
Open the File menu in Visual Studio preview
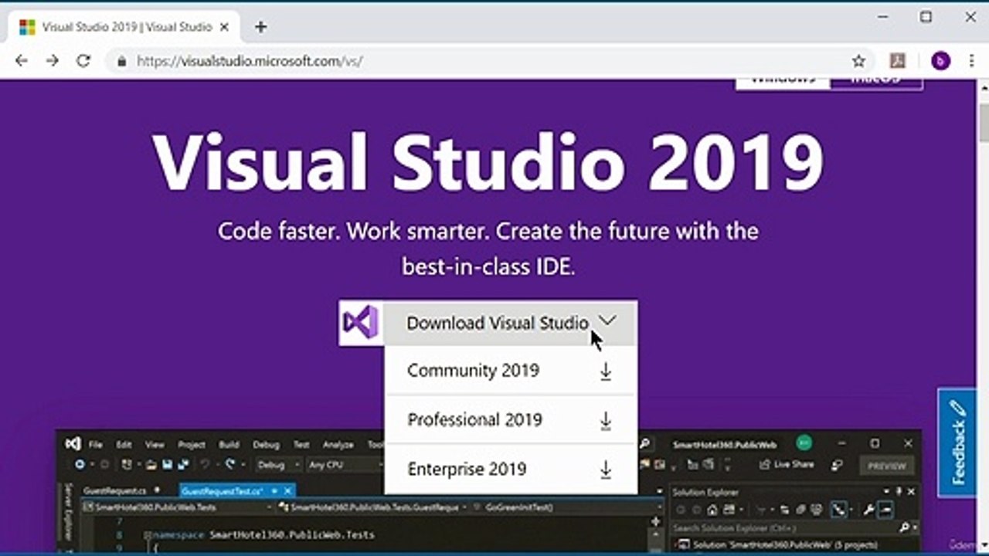coord(95,445)
